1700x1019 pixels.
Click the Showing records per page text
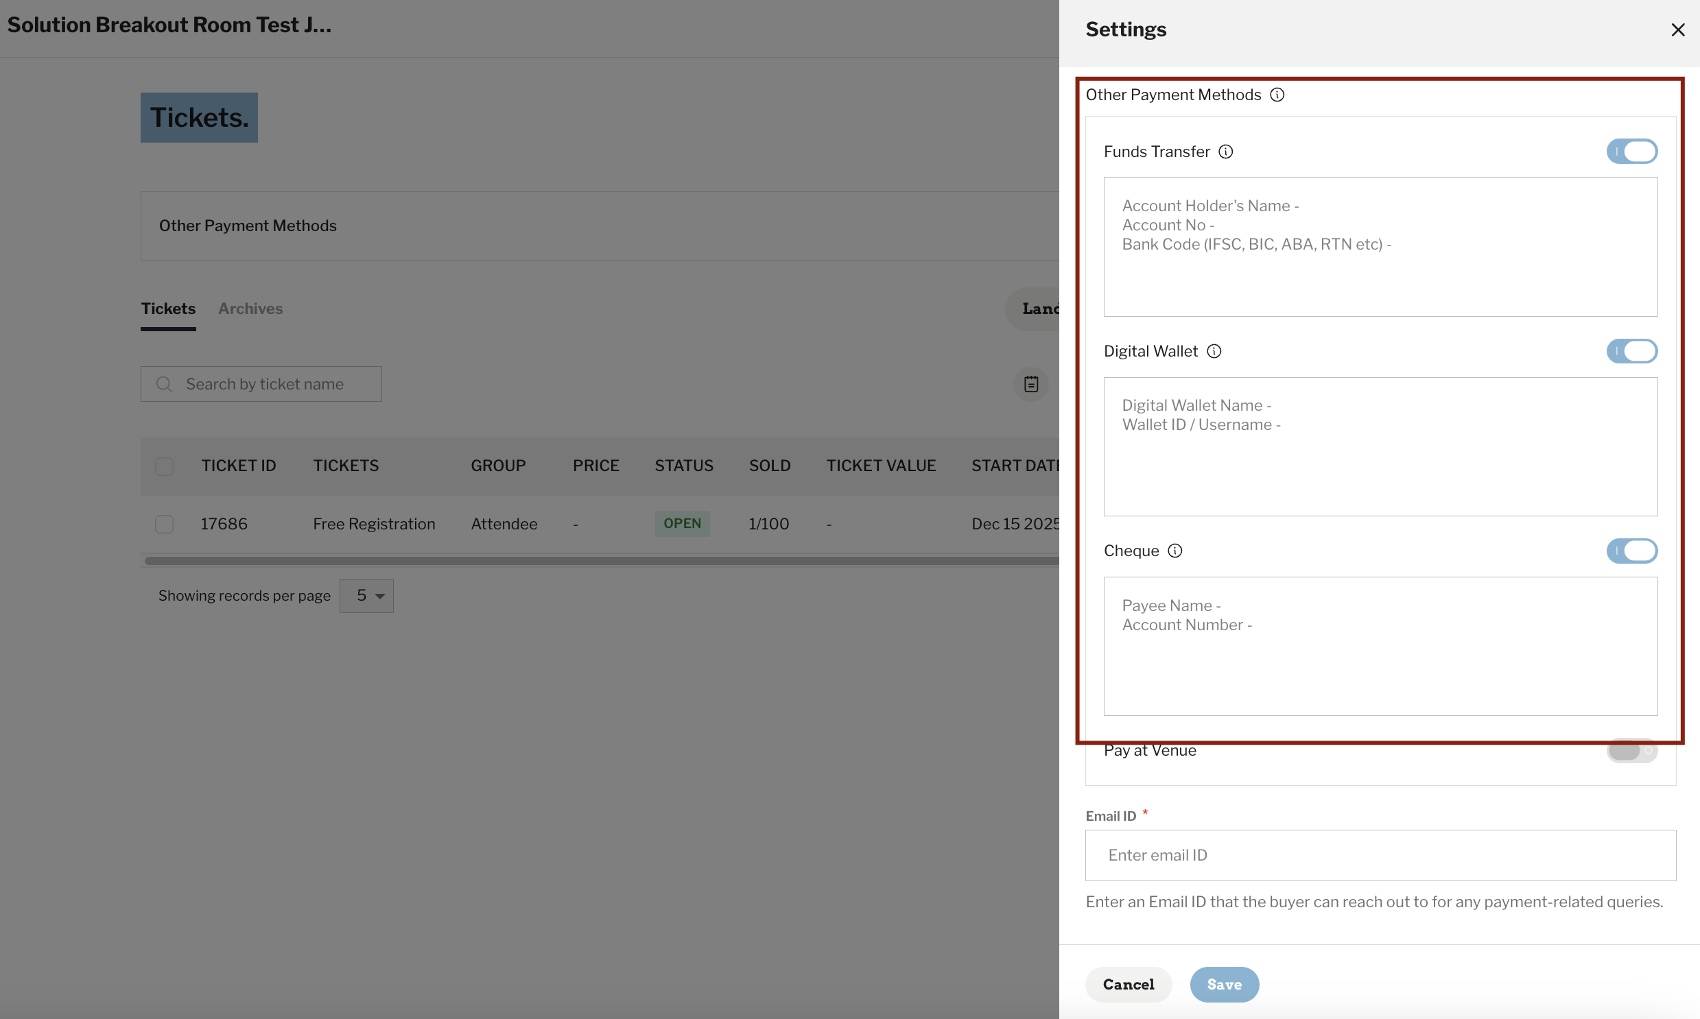tap(244, 596)
